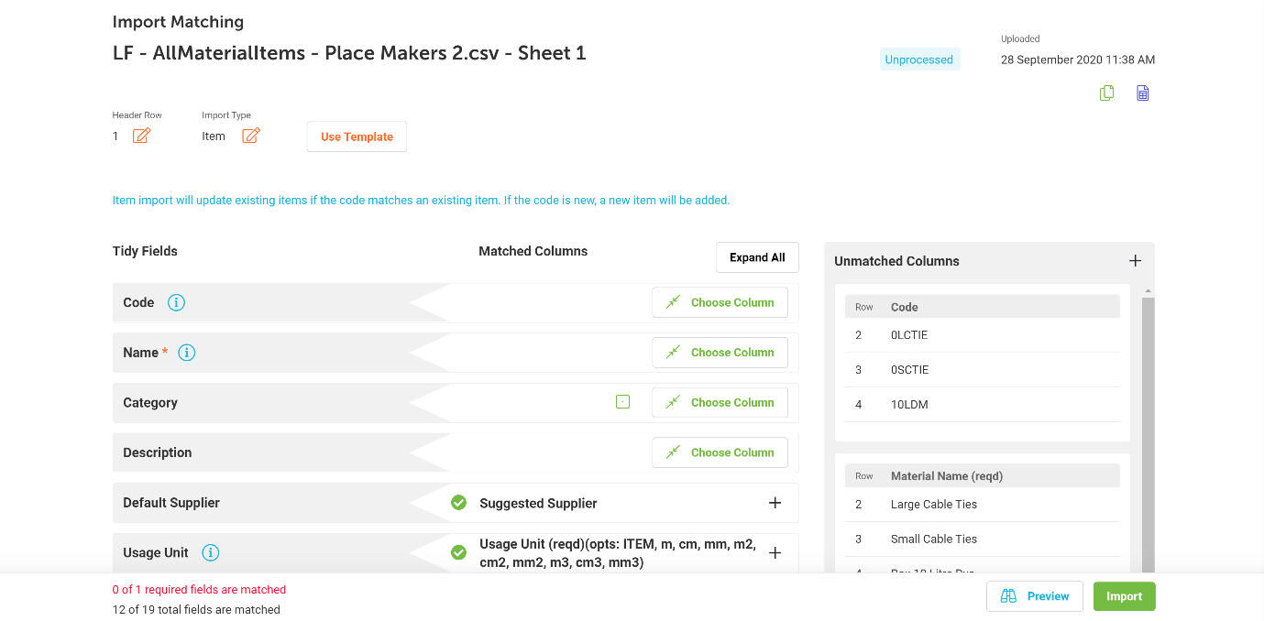1264x621 pixels.
Task: Click the green Import button
Action: pos(1124,596)
